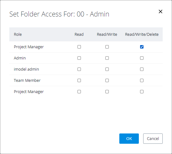Image resolution: width=172 pixels, height=154 pixels.
Task: Check Read/Write for imodel admin
Action: (x=107, y=69)
